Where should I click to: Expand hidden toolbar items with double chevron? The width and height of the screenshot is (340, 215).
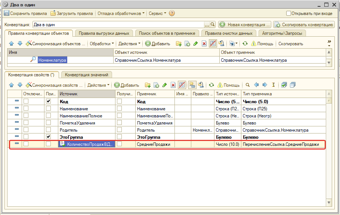click(330, 43)
